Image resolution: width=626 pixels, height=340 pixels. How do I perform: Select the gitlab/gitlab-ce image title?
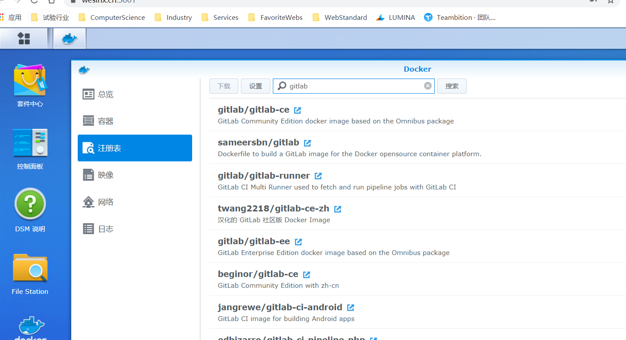(x=254, y=110)
